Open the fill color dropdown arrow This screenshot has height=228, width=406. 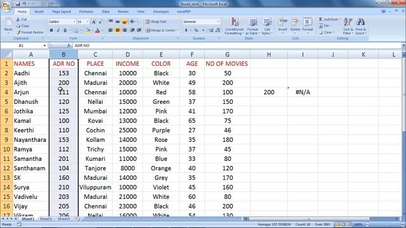[92, 30]
